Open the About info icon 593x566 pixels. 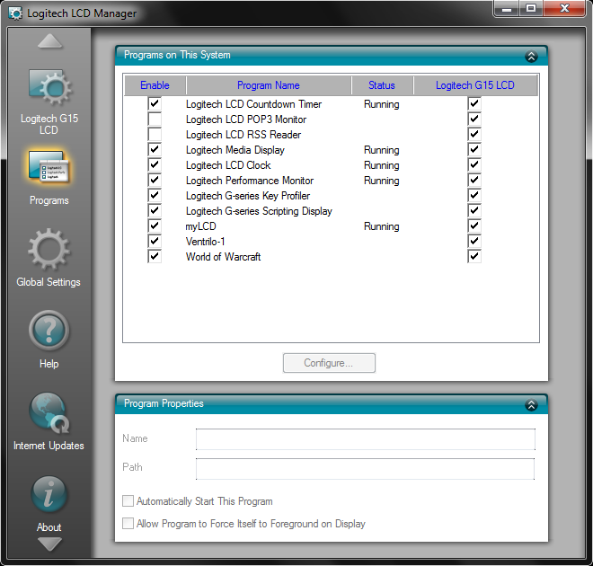click(49, 494)
